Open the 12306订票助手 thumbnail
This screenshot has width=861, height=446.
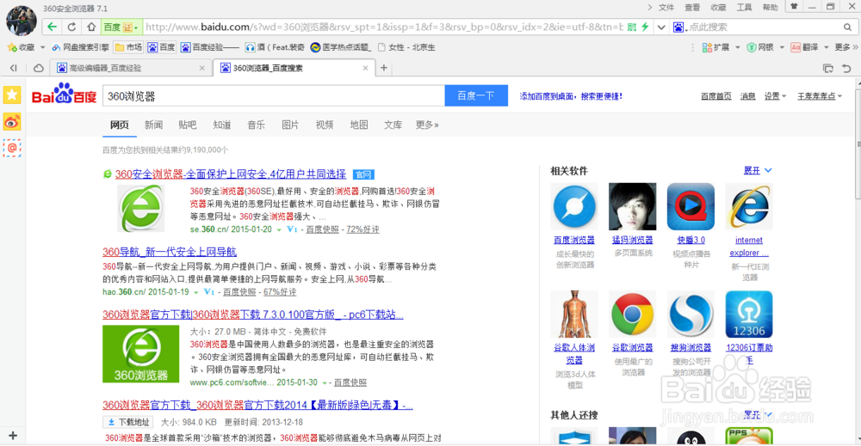coord(749,314)
